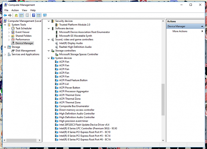The height and width of the screenshot is (149, 207).
Task: Click console tree horizontal scroll left arrow
Action: (5, 140)
